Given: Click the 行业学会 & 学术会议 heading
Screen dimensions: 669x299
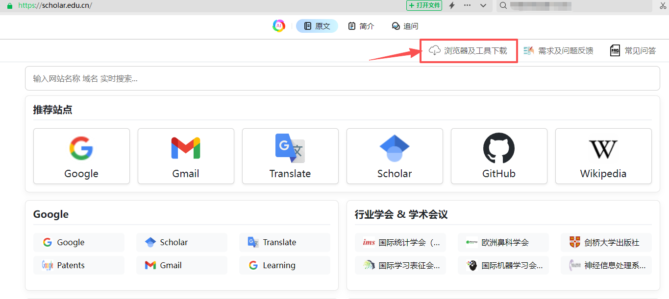Looking at the screenshot, I should (401, 214).
